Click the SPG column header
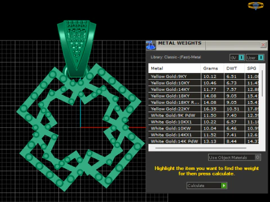This screenshot has width=270, height=202. (251, 68)
